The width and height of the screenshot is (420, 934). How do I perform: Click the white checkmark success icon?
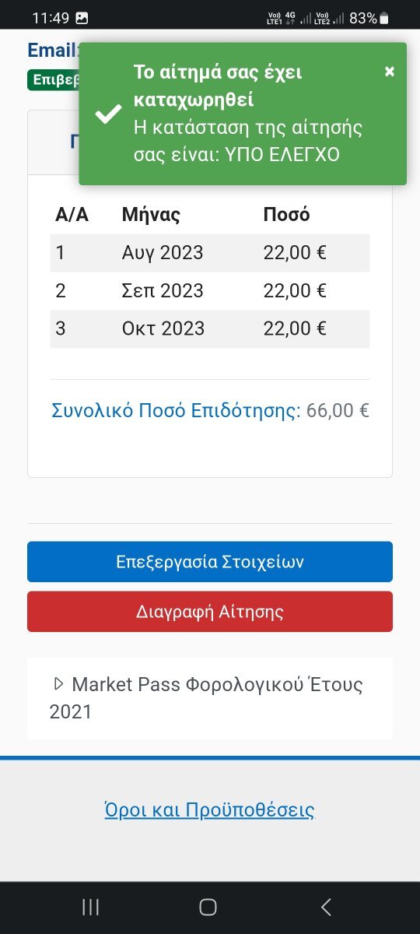(107, 114)
